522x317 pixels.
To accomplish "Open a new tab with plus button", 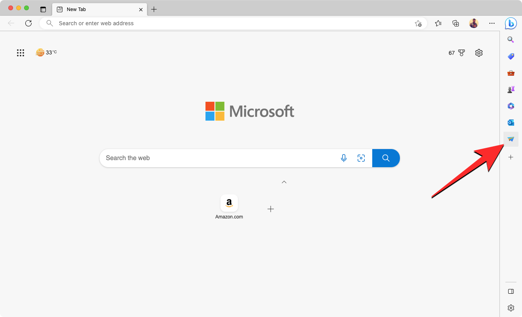I will 154,9.
